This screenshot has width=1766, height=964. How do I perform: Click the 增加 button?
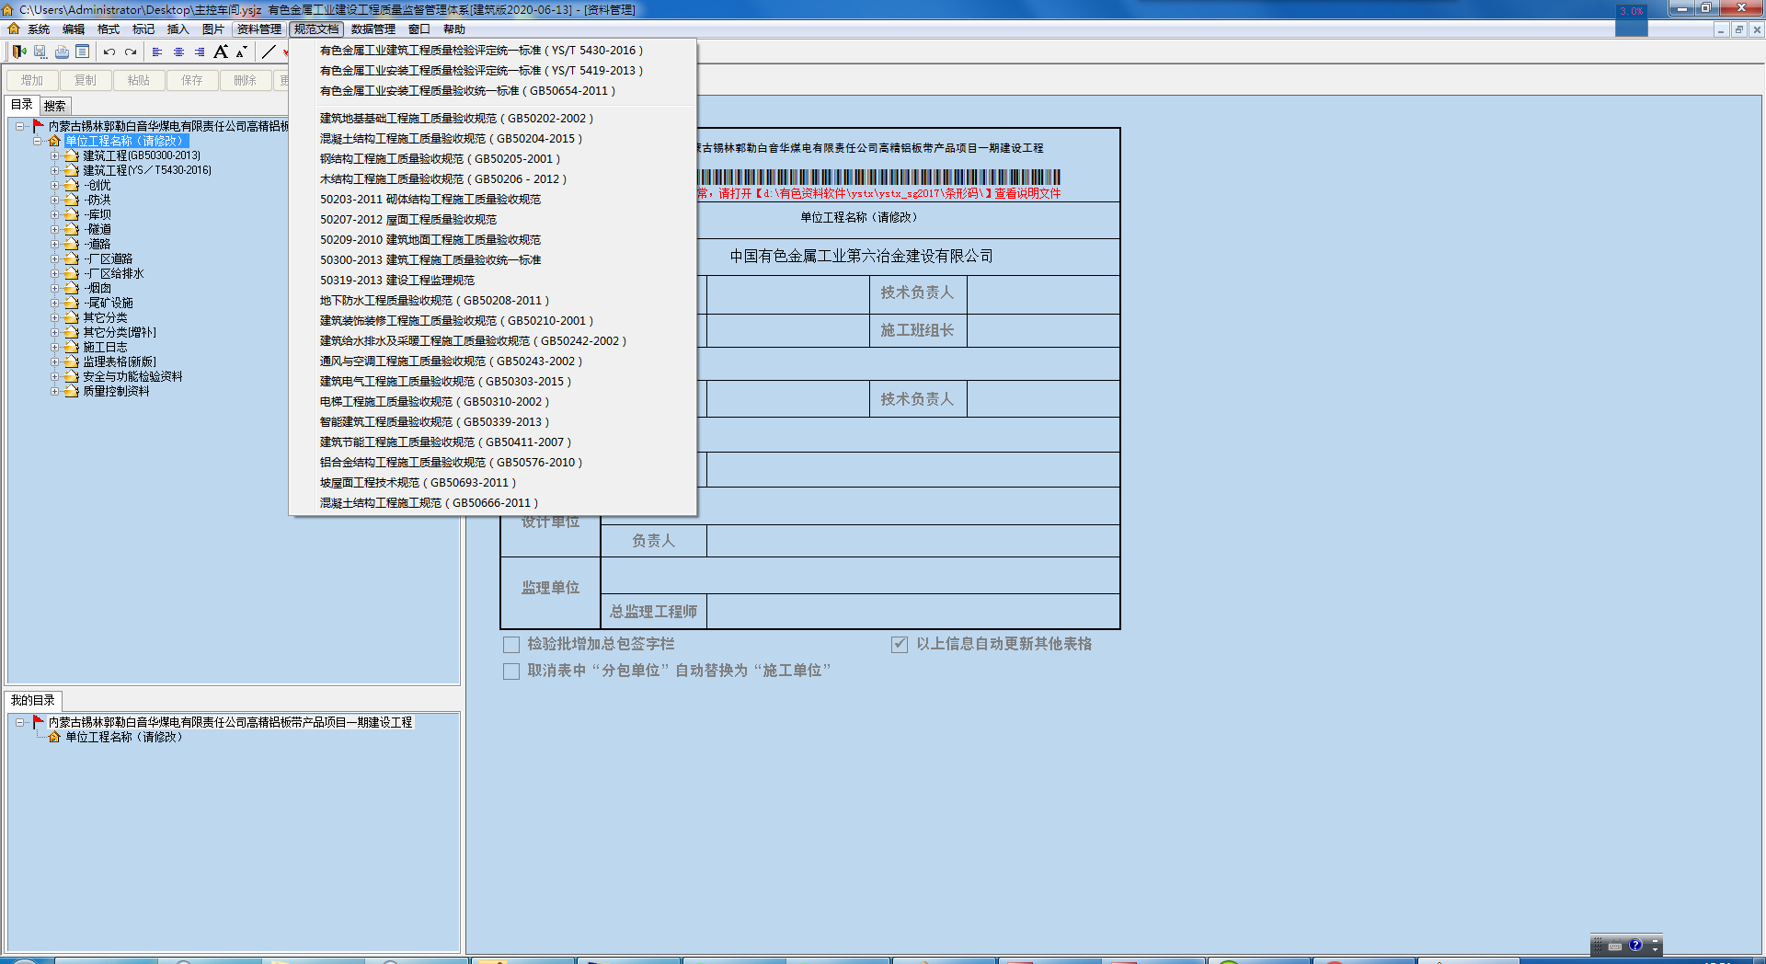point(32,81)
